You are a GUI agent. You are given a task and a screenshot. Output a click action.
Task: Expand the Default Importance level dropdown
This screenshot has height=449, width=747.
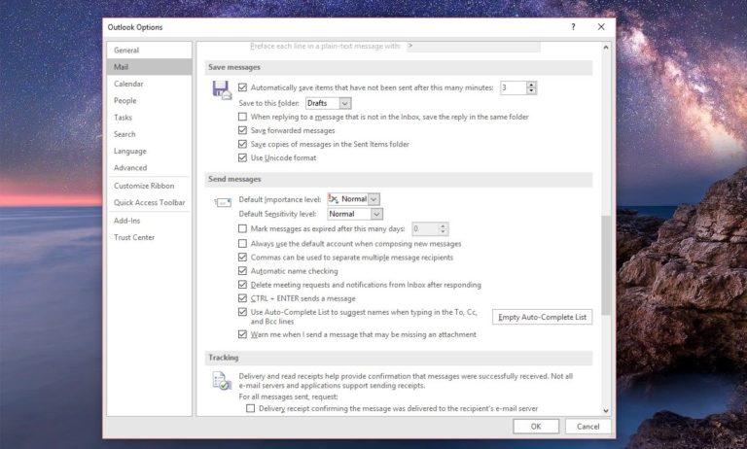click(374, 199)
